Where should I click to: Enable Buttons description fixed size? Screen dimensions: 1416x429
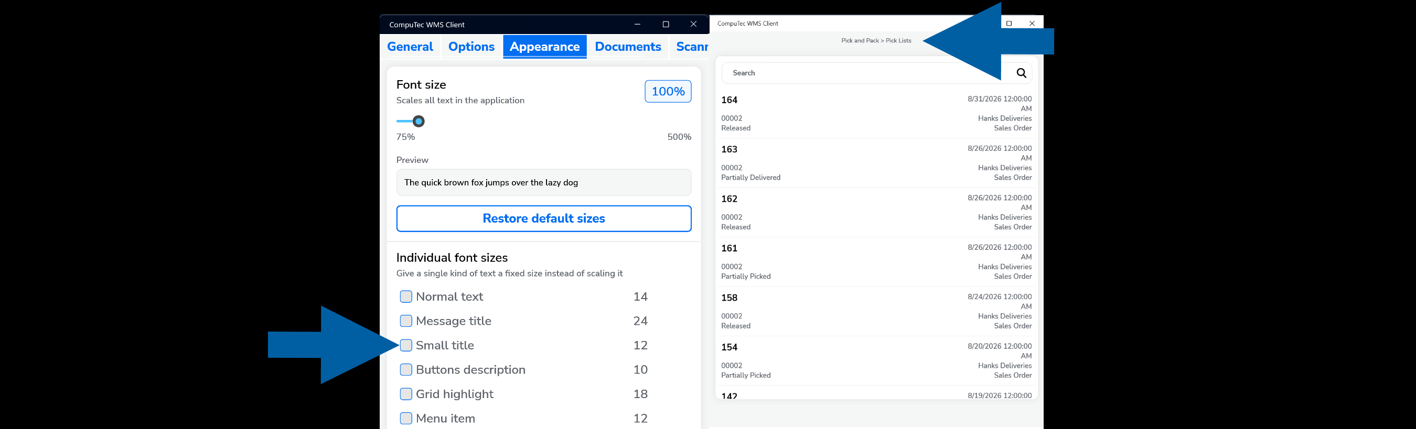(406, 370)
